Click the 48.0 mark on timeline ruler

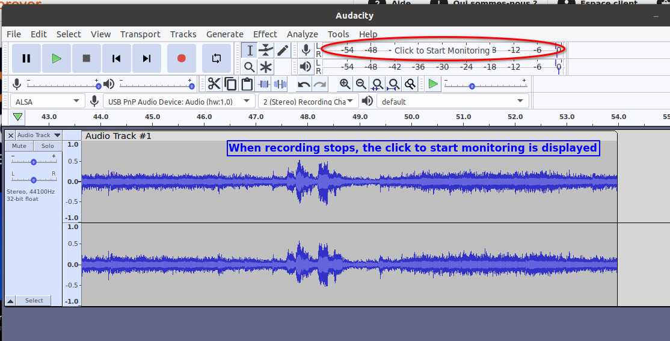click(x=308, y=117)
